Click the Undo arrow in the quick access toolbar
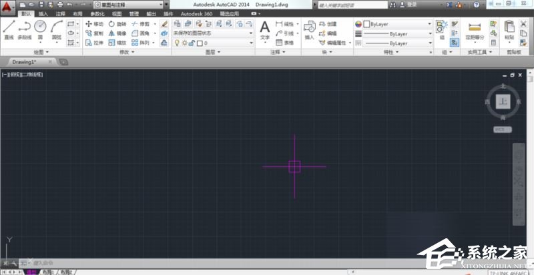This screenshot has width=534, height=275. click(x=70, y=5)
